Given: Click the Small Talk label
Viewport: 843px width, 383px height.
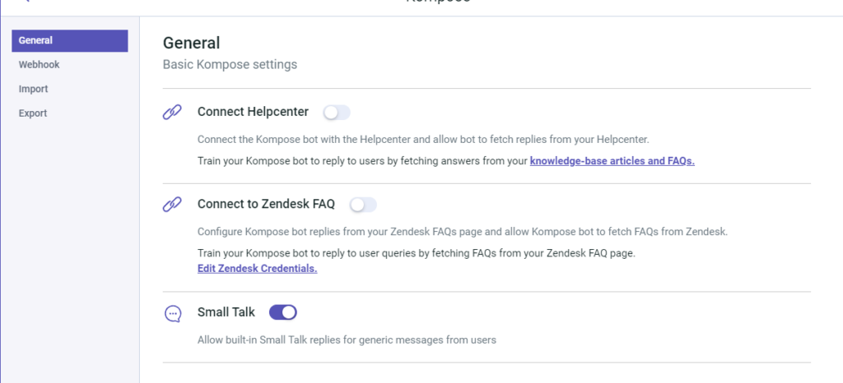Looking at the screenshot, I should [226, 312].
